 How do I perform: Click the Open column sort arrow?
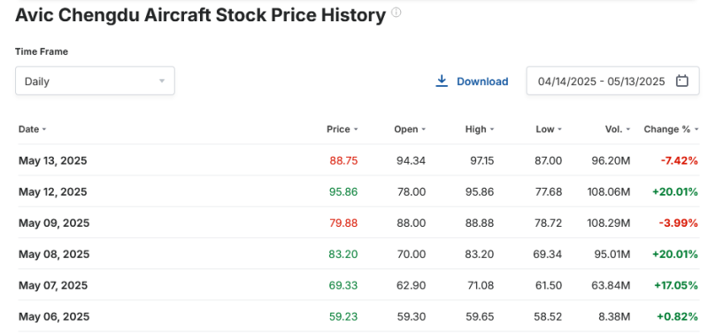pyautogui.click(x=424, y=129)
